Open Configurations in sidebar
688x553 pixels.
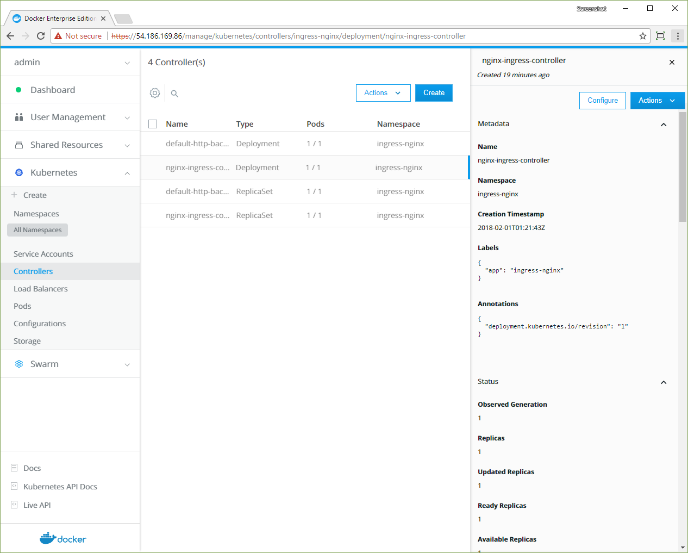pyautogui.click(x=40, y=324)
